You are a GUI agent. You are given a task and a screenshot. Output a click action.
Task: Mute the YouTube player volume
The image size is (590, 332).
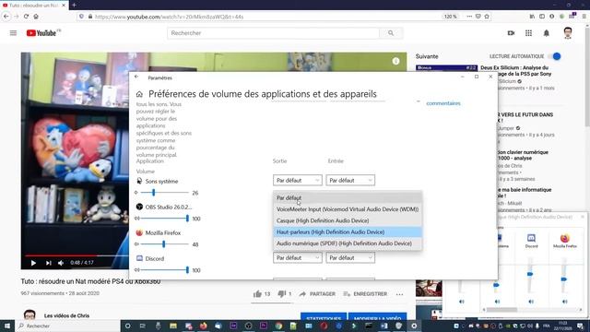click(61, 263)
